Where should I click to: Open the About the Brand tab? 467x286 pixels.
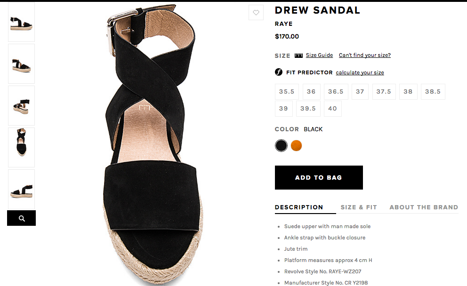click(424, 207)
